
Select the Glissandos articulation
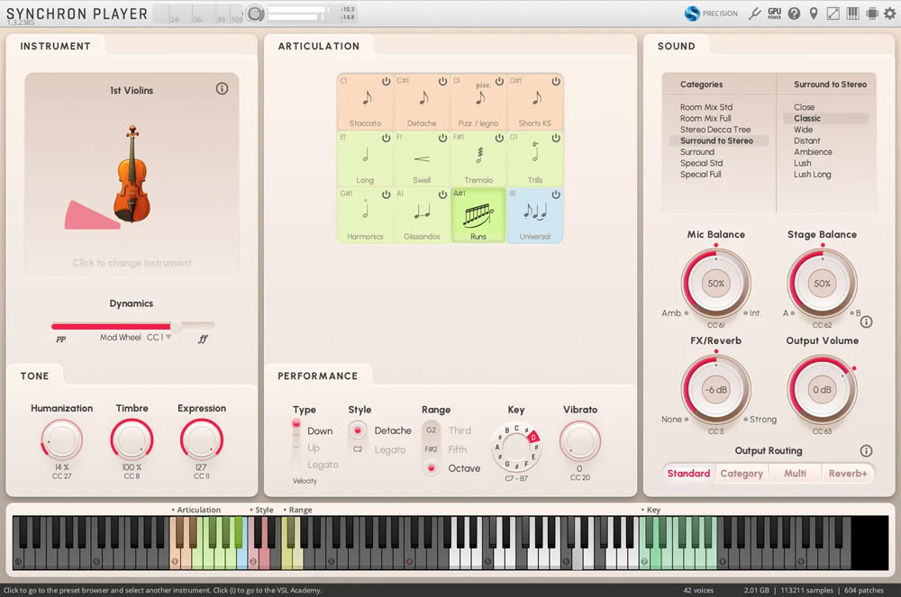pos(422,215)
